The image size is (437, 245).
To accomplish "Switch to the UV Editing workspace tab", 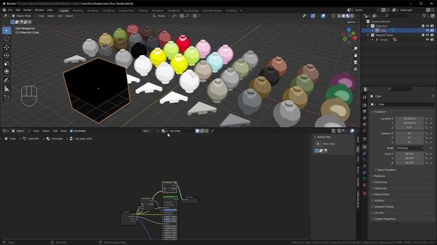I will tap(108, 11).
